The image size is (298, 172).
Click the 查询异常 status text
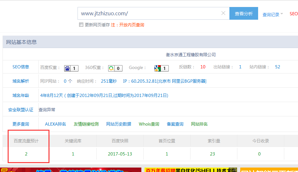pos(47,110)
